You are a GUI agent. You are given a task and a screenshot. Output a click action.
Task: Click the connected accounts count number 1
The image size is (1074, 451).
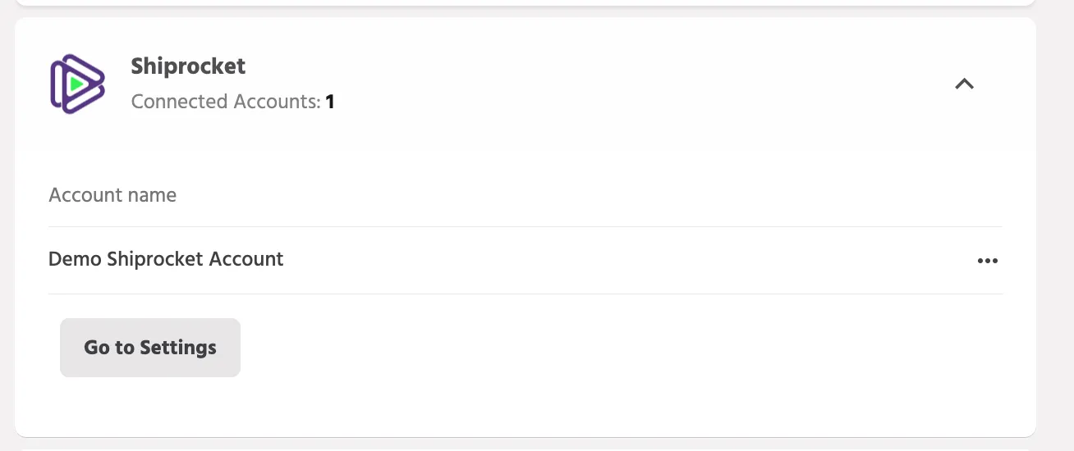(x=330, y=102)
